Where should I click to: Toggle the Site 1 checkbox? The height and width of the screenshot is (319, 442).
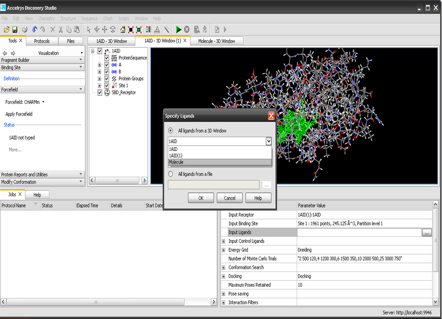click(x=107, y=85)
